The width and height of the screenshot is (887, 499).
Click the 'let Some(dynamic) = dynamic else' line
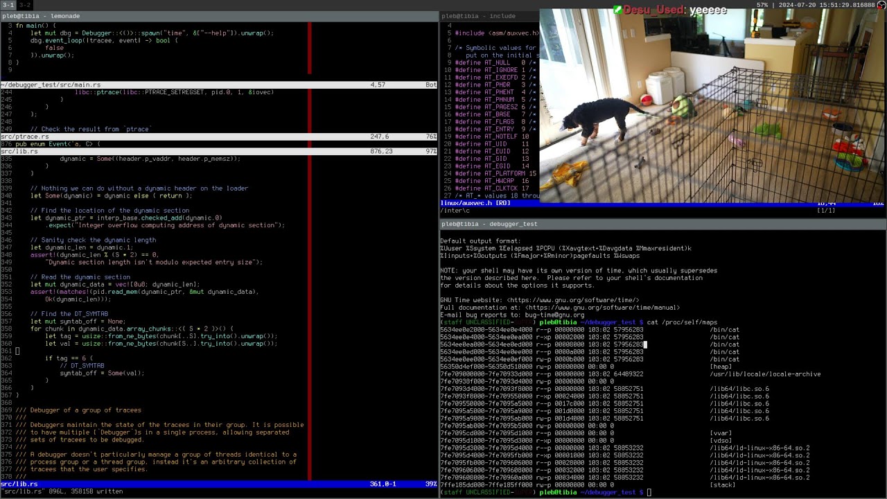pos(111,195)
